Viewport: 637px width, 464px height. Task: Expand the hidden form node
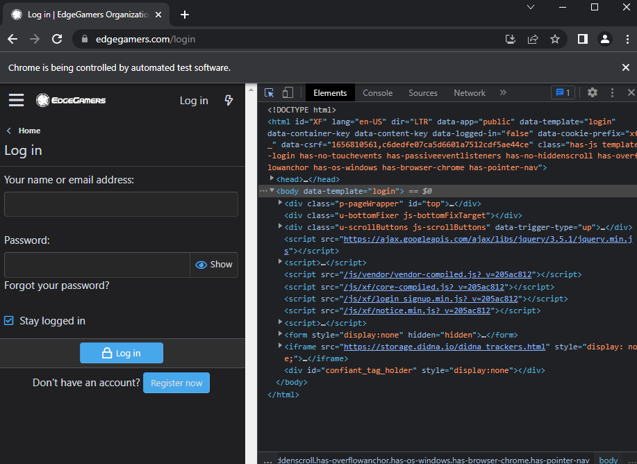(x=280, y=333)
